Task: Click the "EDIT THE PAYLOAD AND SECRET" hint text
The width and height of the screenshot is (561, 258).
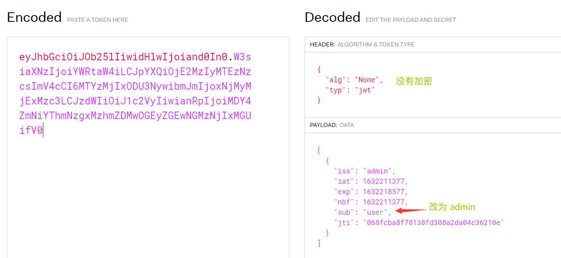Action: [411, 20]
